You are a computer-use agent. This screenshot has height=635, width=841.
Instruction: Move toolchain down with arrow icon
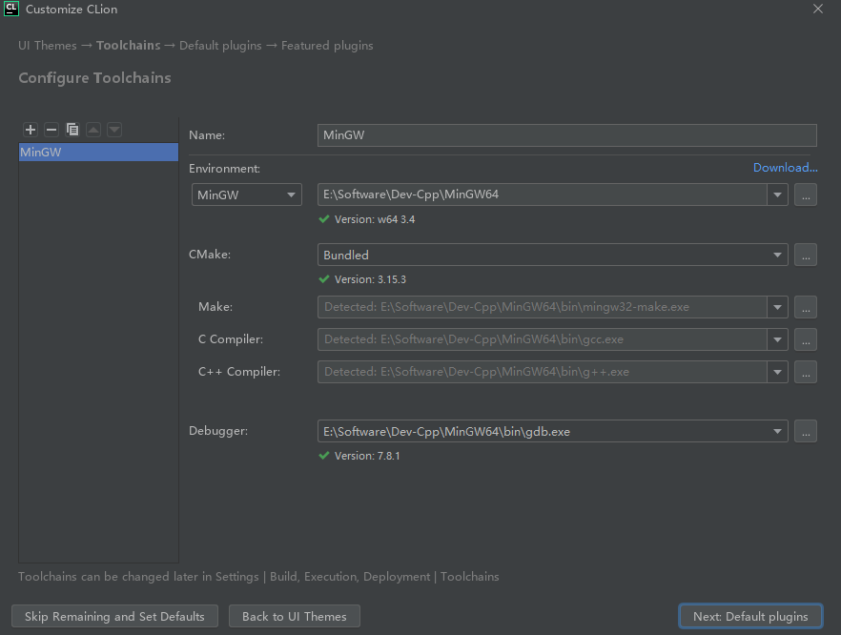pos(114,130)
